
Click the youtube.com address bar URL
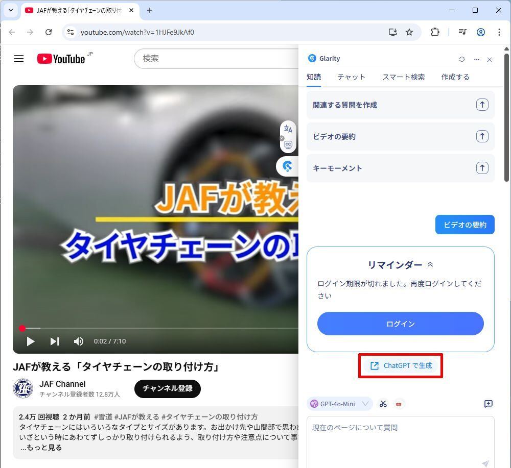(x=137, y=32)
